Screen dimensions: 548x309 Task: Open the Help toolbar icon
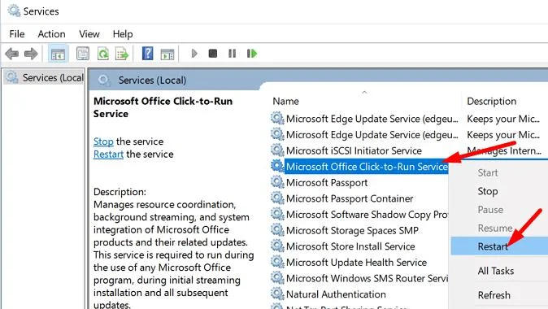[147, 54]
